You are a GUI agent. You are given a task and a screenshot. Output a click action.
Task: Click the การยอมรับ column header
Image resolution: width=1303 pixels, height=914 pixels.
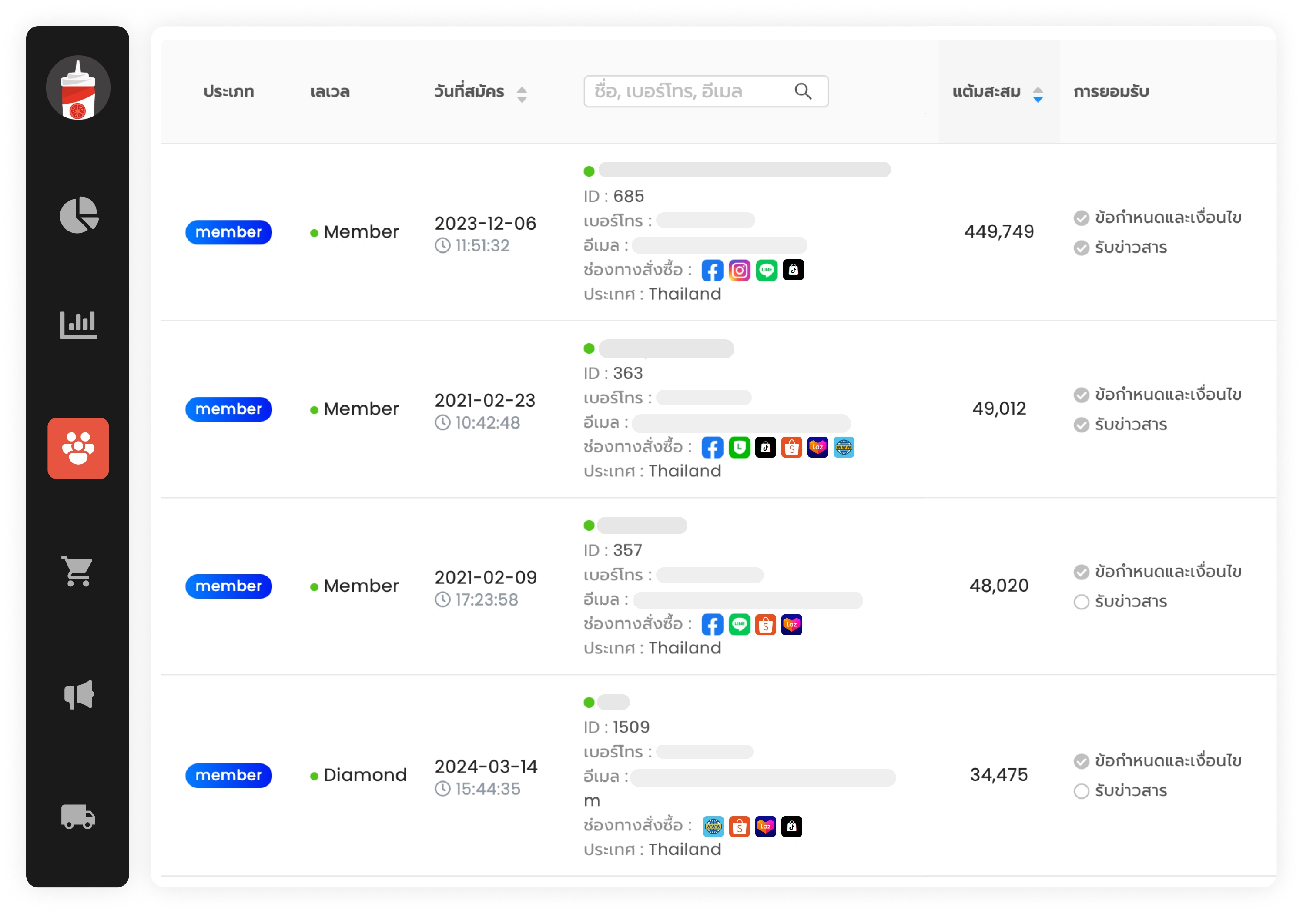(1111, 91)
